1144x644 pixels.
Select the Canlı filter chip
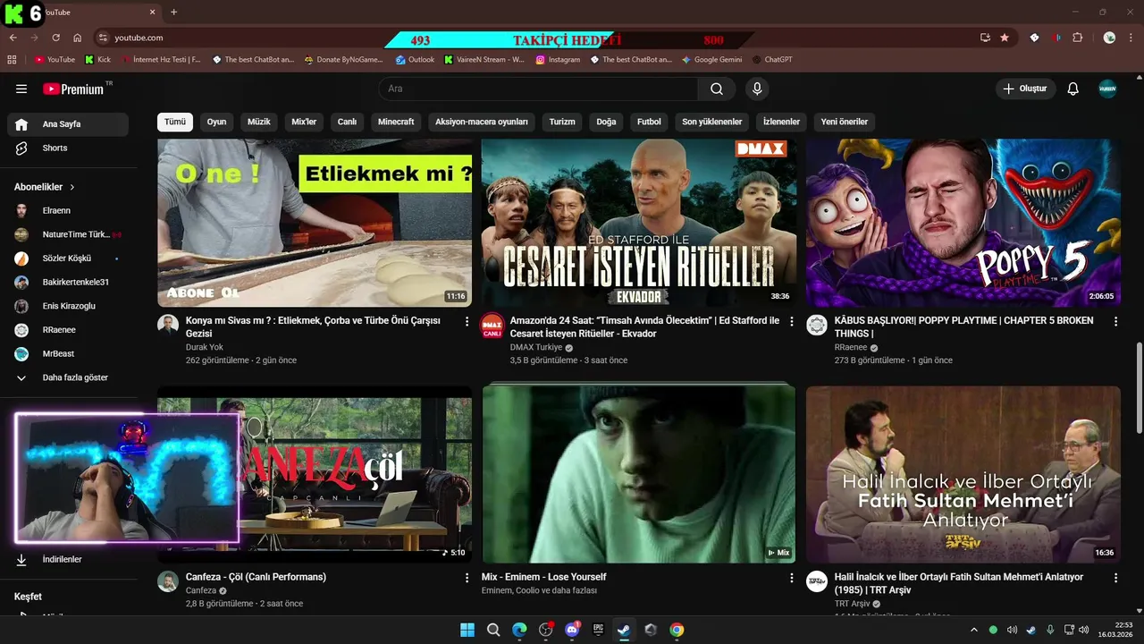347,122
